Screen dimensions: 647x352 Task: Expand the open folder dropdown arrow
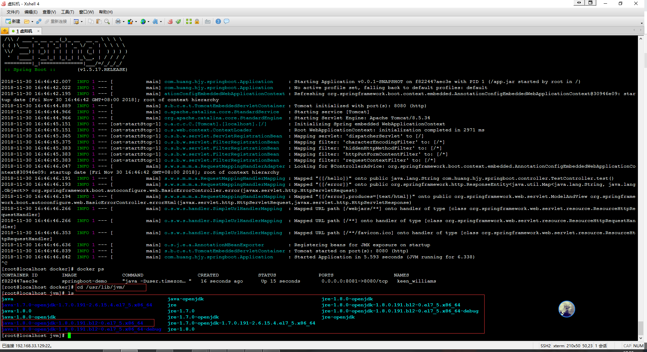click(x=32, y=21)
